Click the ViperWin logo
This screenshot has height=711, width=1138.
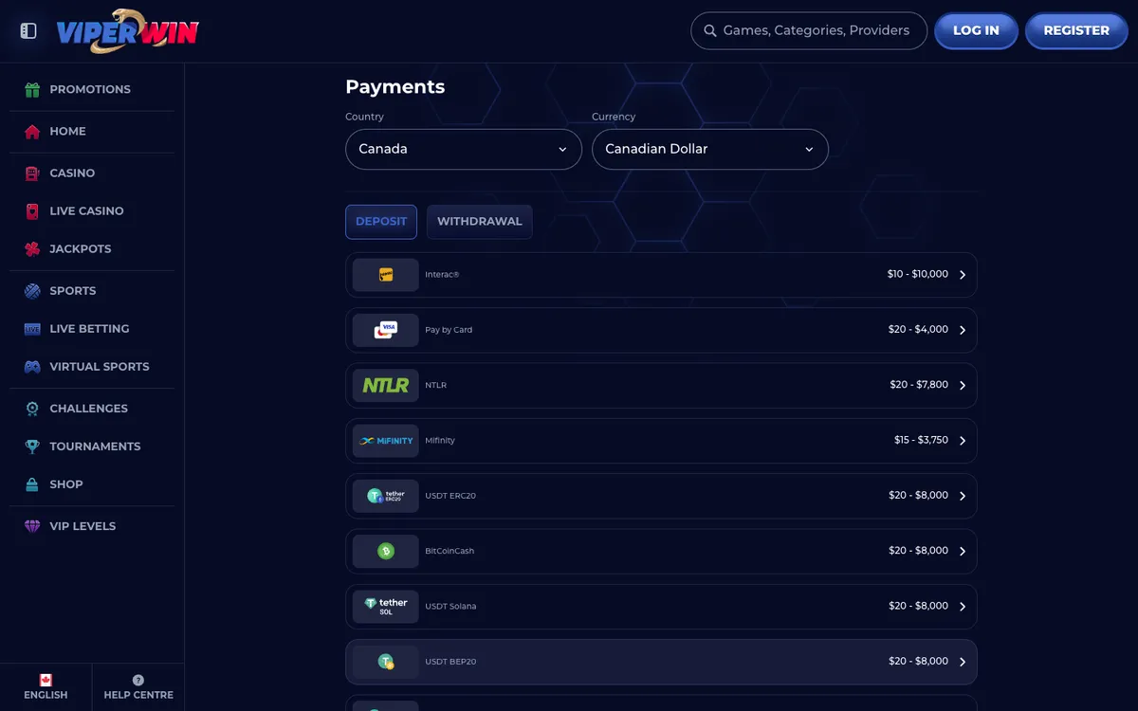[x=128, y=30]
